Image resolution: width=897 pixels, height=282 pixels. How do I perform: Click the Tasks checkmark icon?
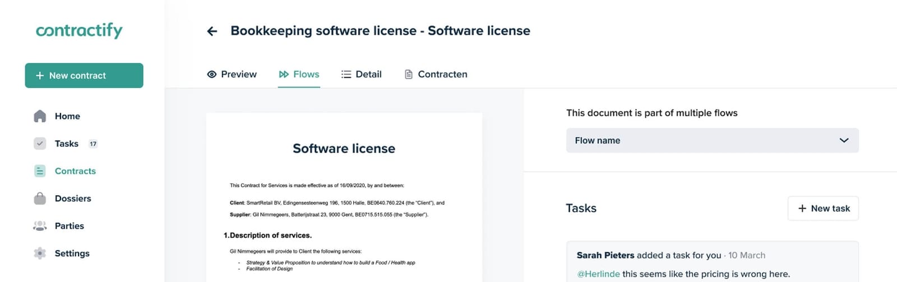click(40, 144)
